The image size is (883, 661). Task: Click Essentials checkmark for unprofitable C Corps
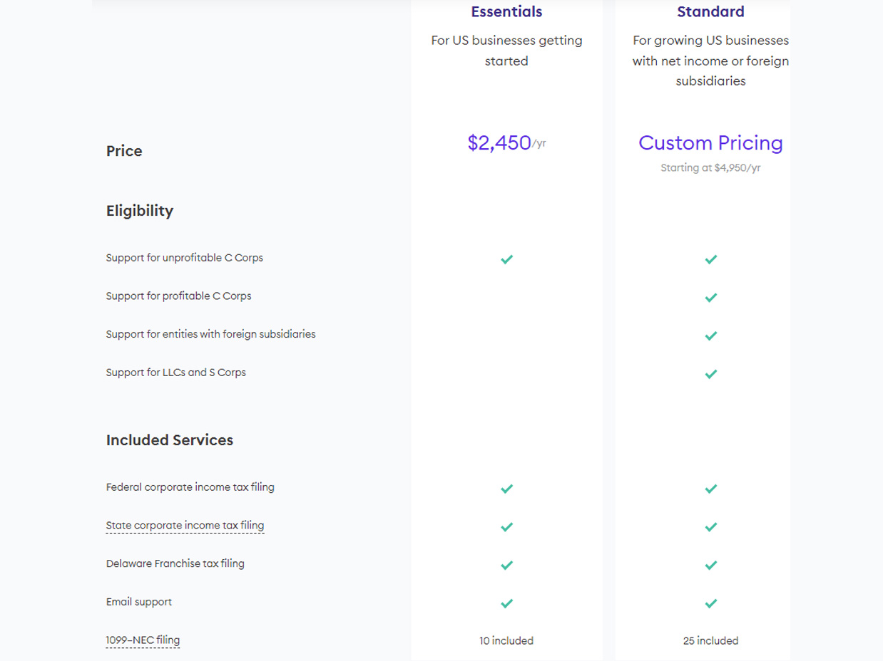pos(506,259)
